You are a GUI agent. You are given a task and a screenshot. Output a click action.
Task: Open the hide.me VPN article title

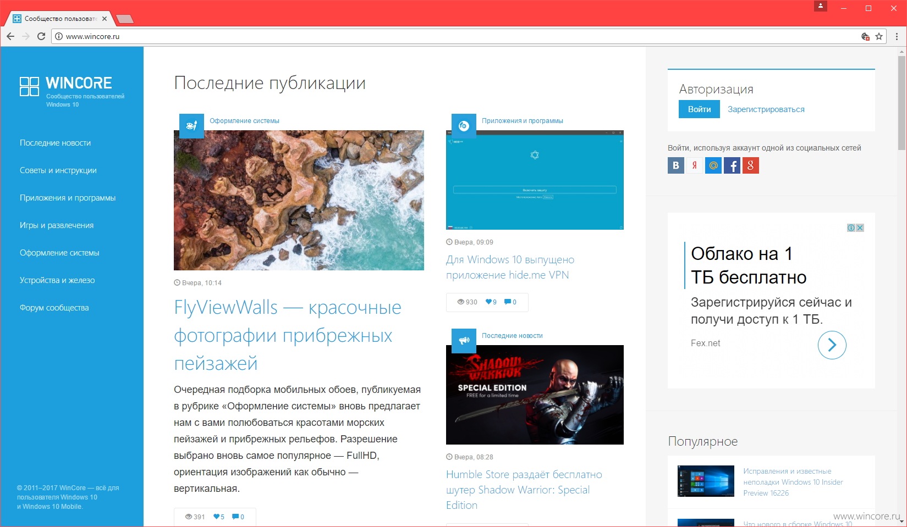pos(510,267)
